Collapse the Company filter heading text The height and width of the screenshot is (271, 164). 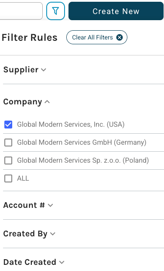click(23, 102)
